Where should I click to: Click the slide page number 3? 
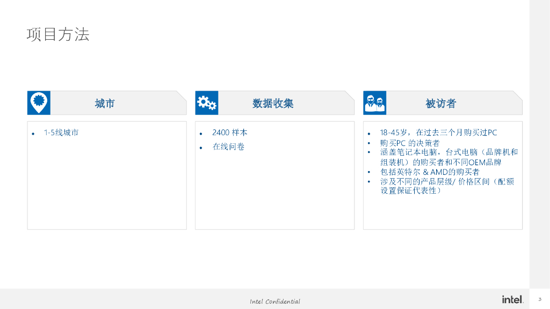coord(540,299)
